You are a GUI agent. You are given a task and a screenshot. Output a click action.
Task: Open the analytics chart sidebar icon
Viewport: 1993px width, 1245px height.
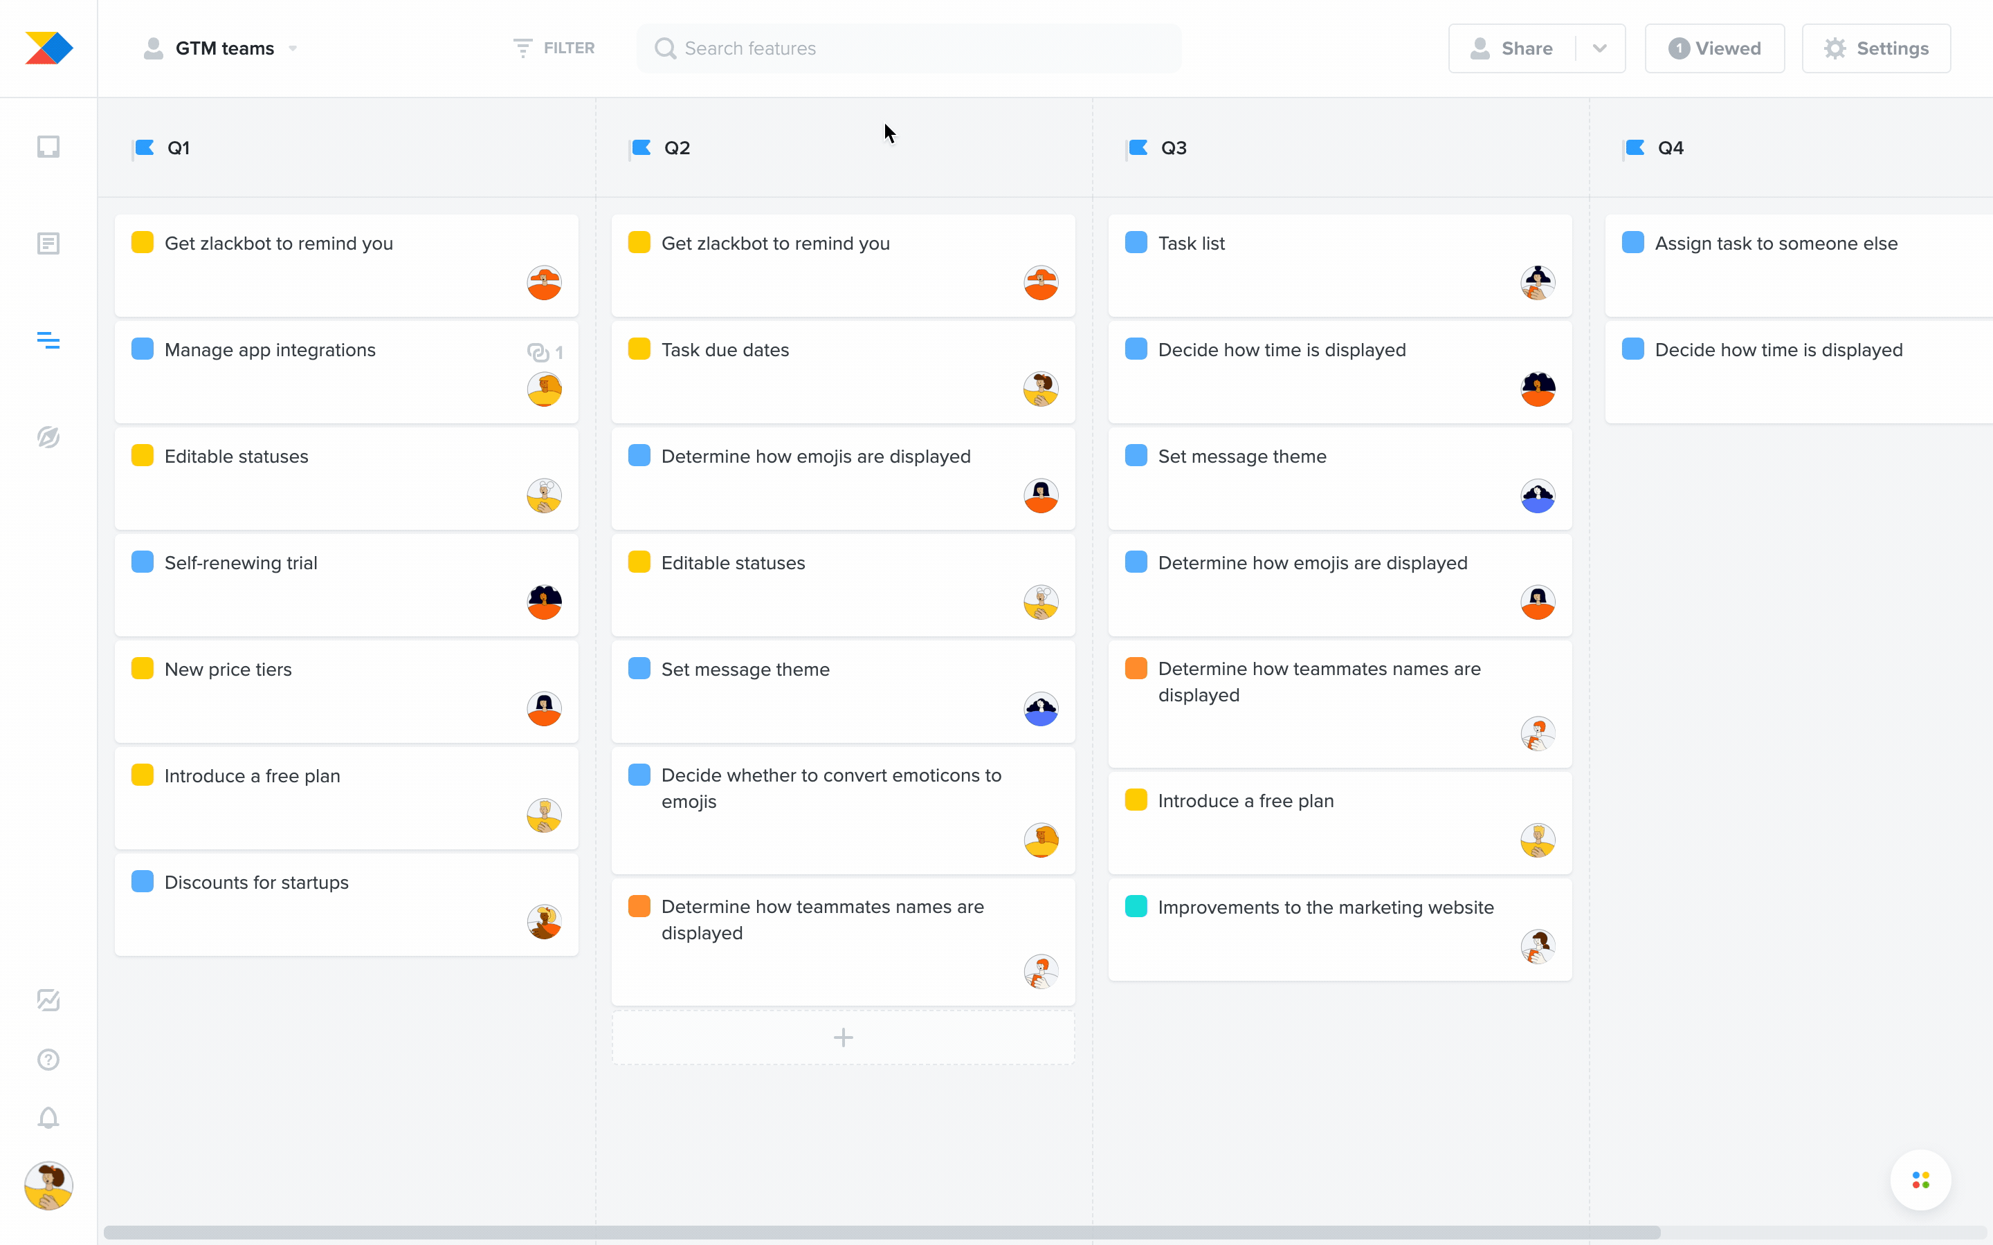pos(48,999)
